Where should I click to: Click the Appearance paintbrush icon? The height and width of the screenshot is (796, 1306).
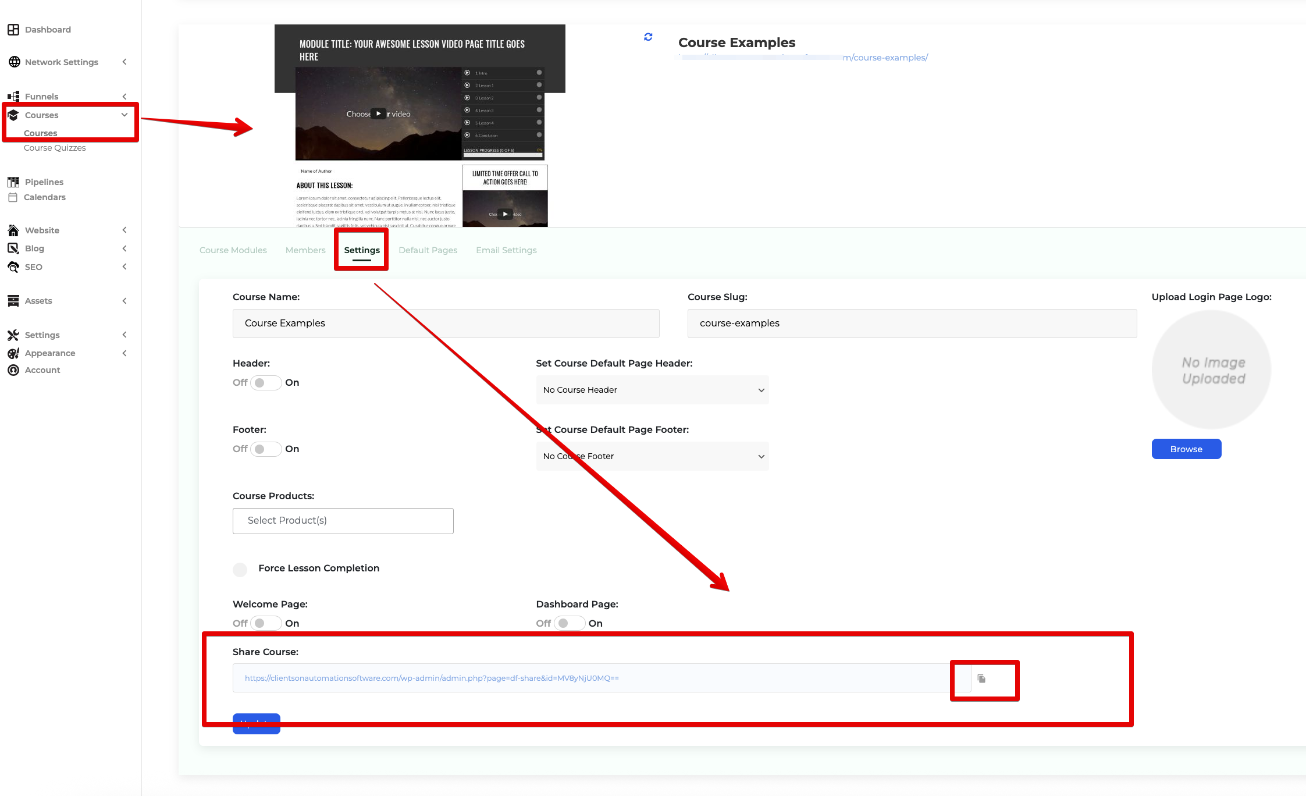(13, 353)
